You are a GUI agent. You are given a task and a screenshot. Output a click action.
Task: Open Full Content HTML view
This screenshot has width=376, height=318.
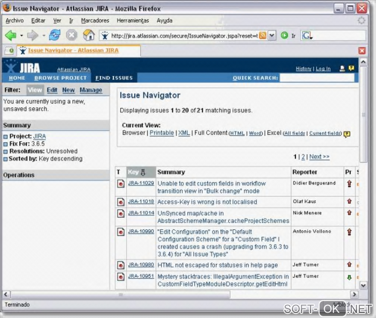237,133
